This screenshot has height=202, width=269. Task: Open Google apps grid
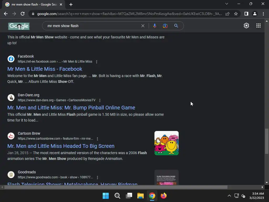(258, 26)
